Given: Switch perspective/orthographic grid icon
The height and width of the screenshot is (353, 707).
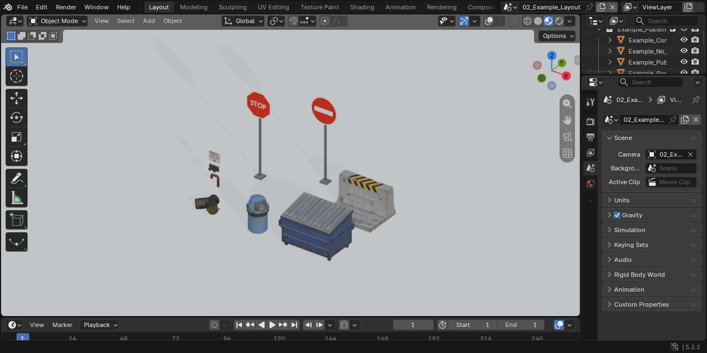Looking at the screenshot, I should pyautogui.click(x=567, y=154).
